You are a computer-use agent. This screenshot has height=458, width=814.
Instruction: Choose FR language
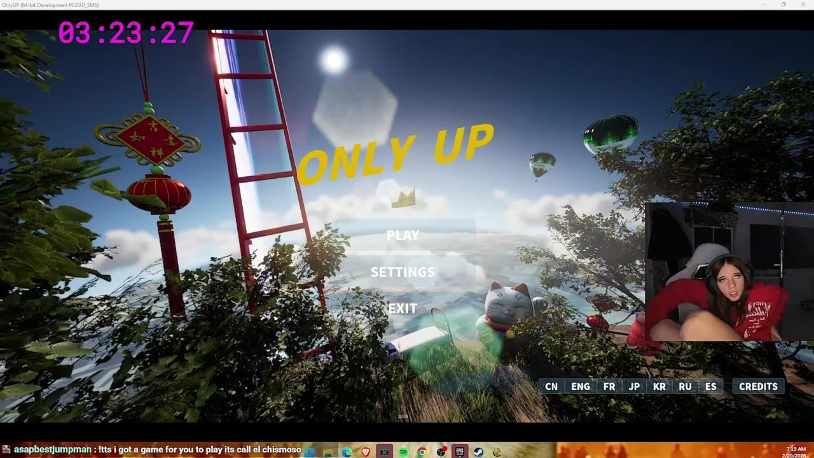point(609,386)
